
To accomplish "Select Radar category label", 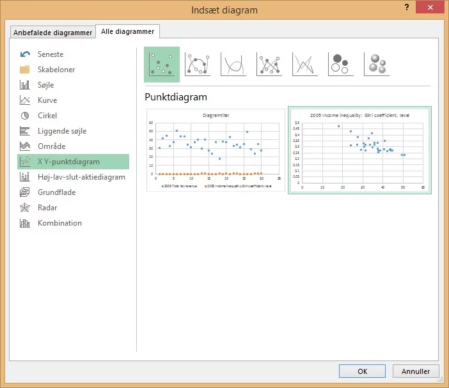I will click(47, 208).
